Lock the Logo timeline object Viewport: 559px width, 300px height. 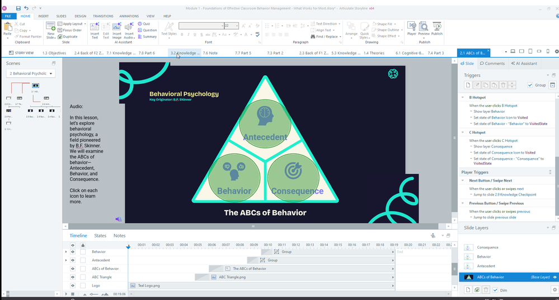(83, 285)
